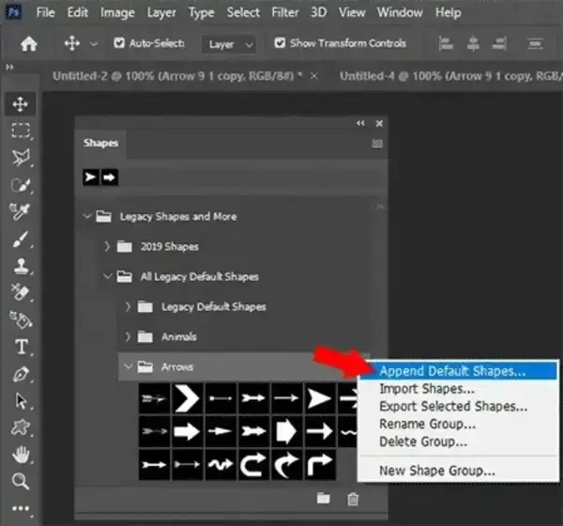
Task: Collapse the Arrows shape group
Action: pyautogui.click(x=128, y=366)
